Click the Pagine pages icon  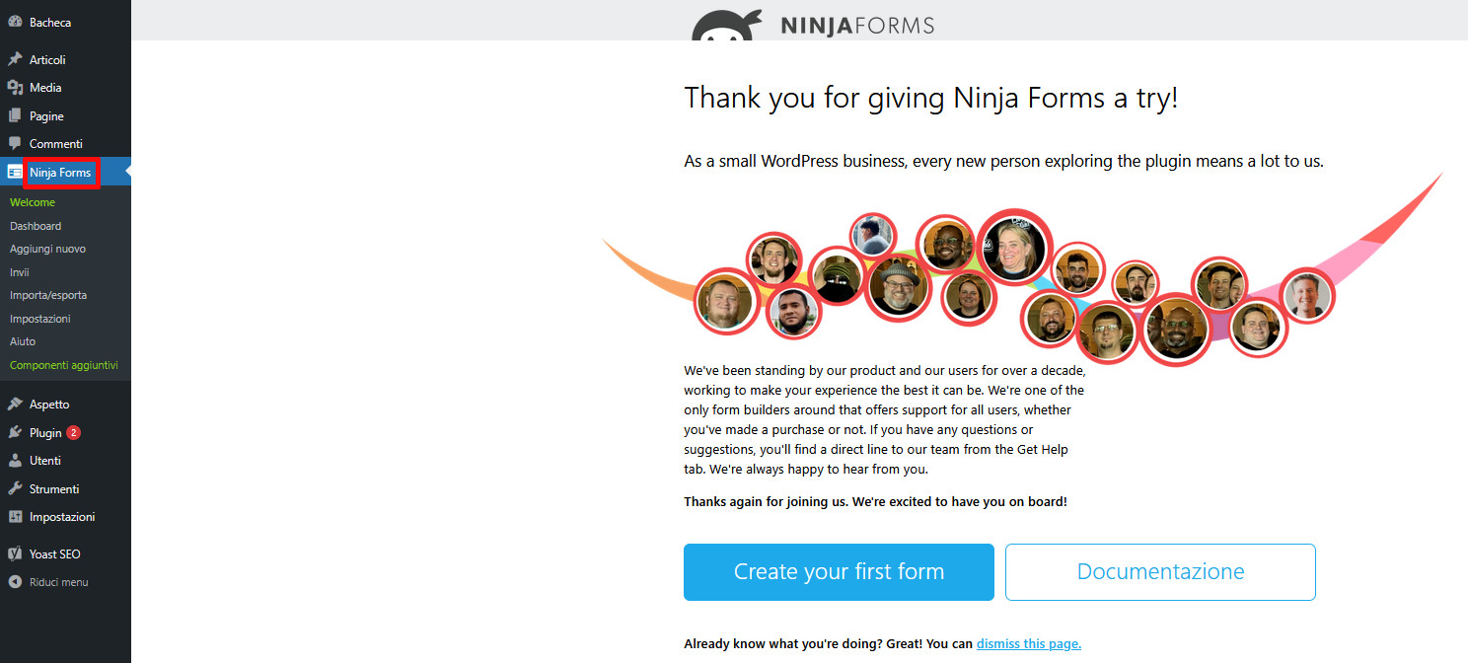tap(15, 115)
